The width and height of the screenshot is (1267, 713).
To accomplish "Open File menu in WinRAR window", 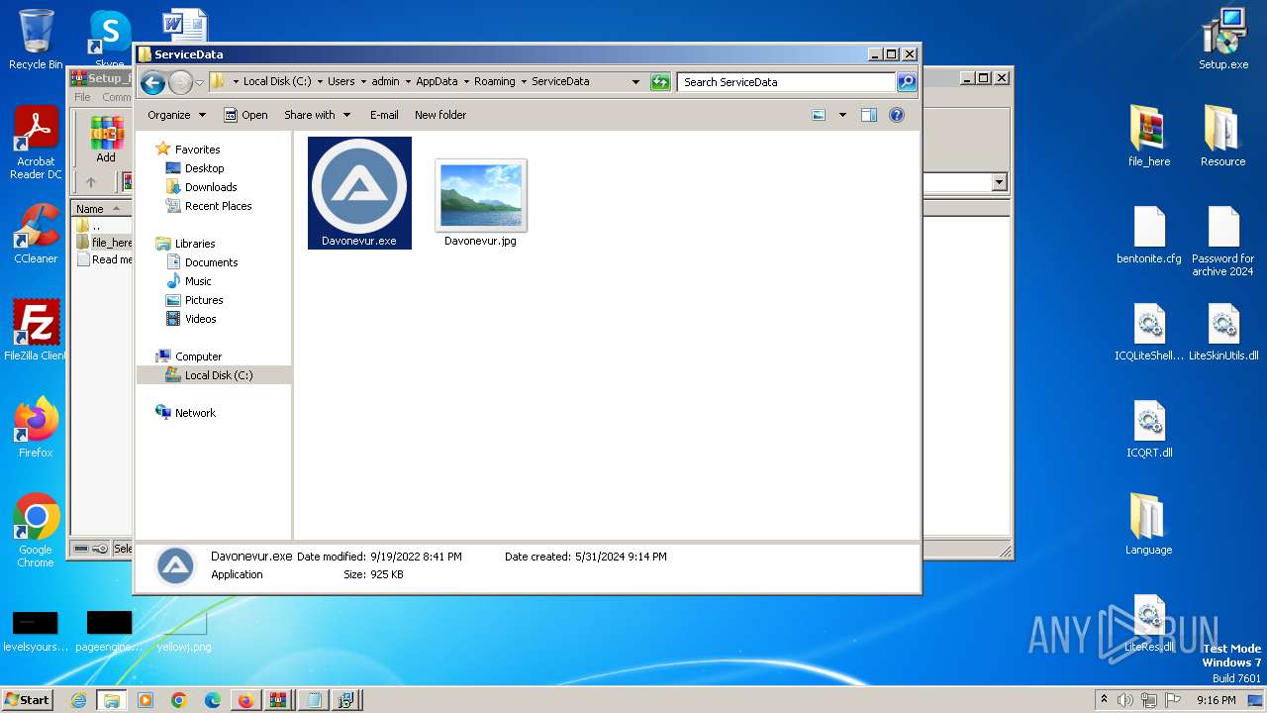I will click(82, 97).
